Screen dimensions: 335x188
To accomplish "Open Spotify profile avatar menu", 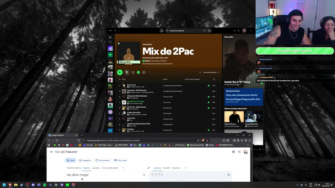I will 244,31.
